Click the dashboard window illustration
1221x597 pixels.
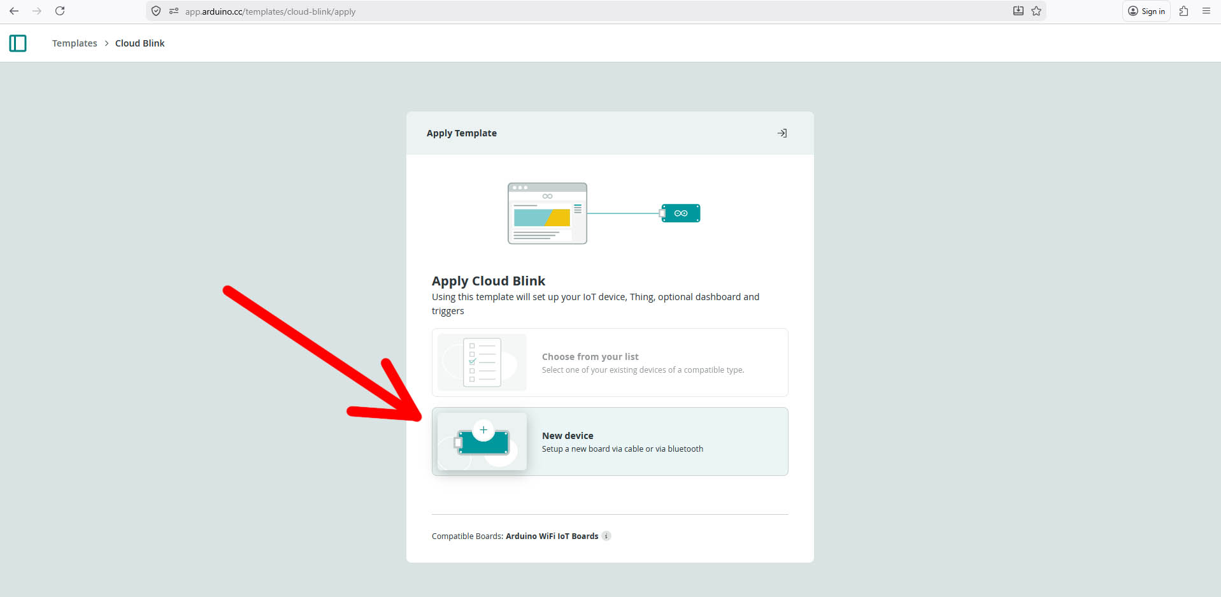pyautogui.click(x=547, y=213)
